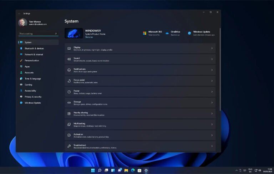274x174 pixels.
Task: Open the Activation row arrow
Action: (212, 135)
